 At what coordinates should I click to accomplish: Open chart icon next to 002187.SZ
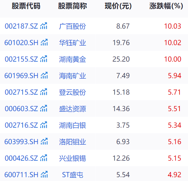(44, 26)
